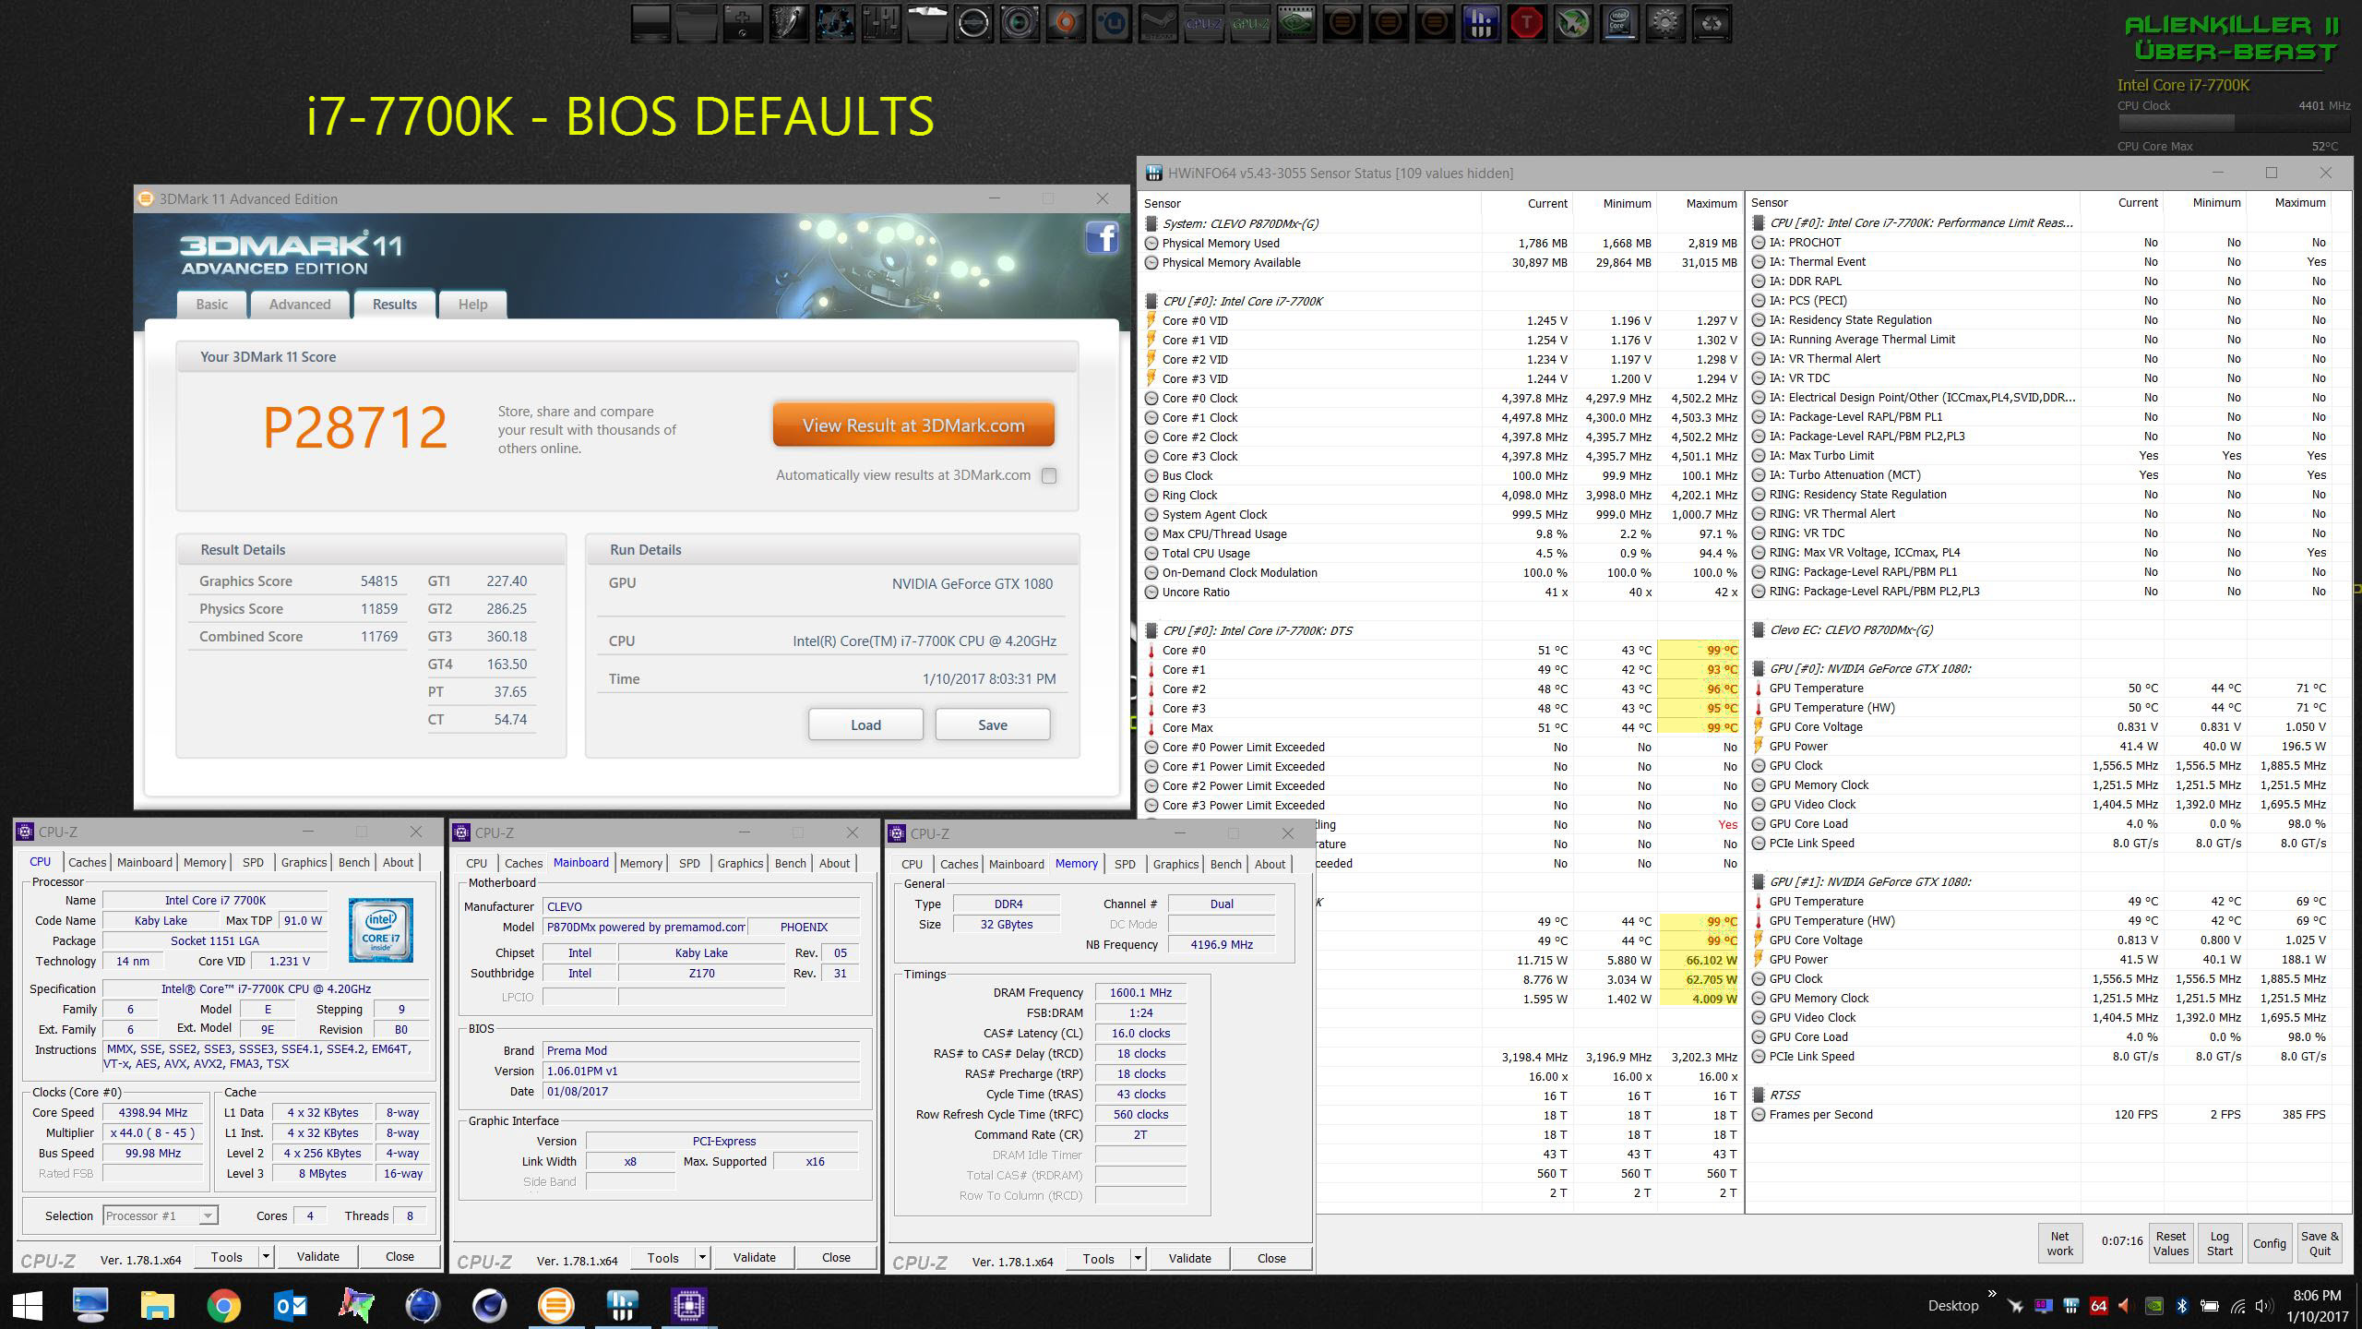Launch CPU-Z from the top dock

(x=1204, y=24)
